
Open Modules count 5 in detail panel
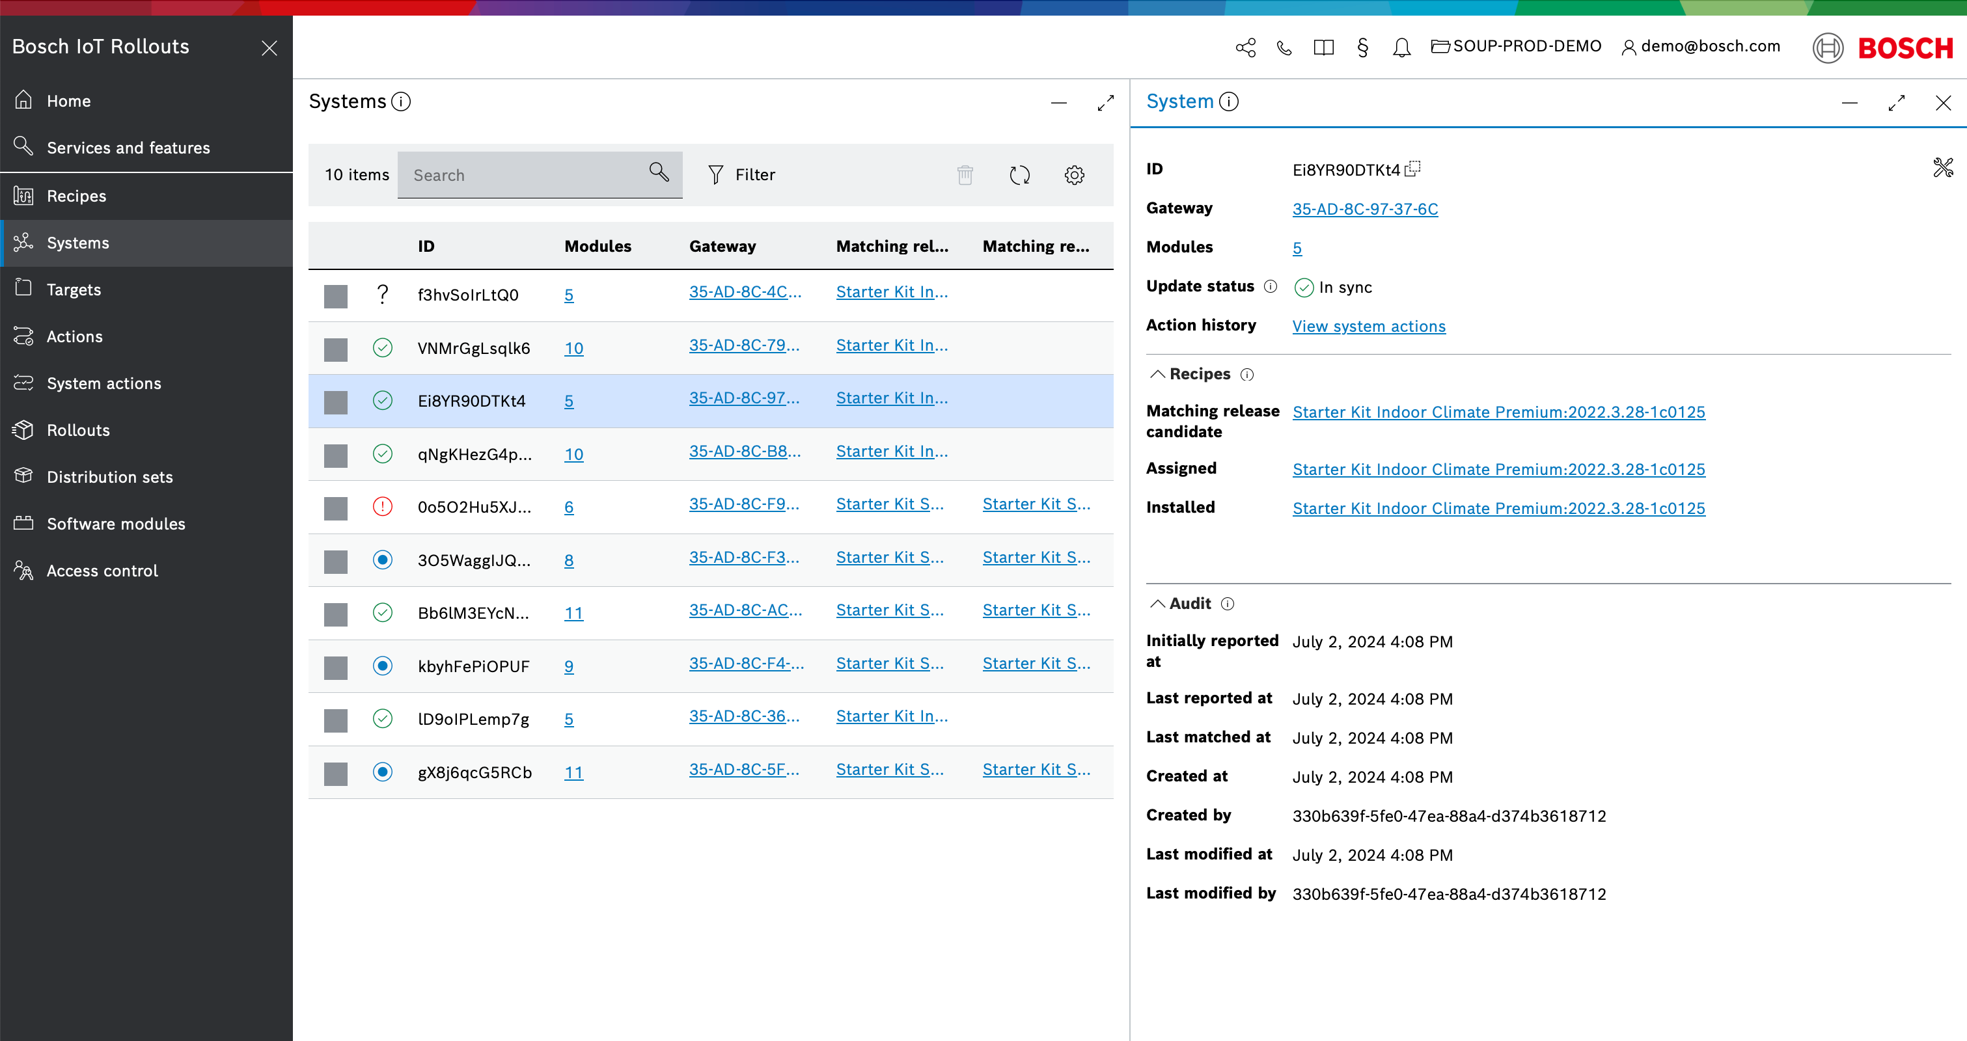(x=1297, y=248)
